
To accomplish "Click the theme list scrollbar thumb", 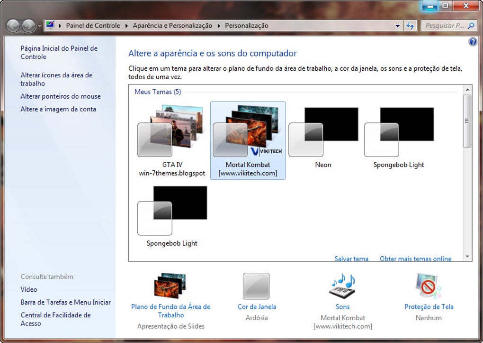I will tap(467, 121).
